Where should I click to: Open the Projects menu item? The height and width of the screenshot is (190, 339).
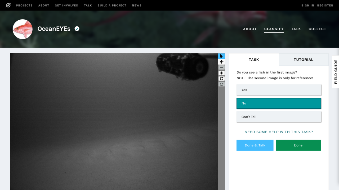coord(24,5)
